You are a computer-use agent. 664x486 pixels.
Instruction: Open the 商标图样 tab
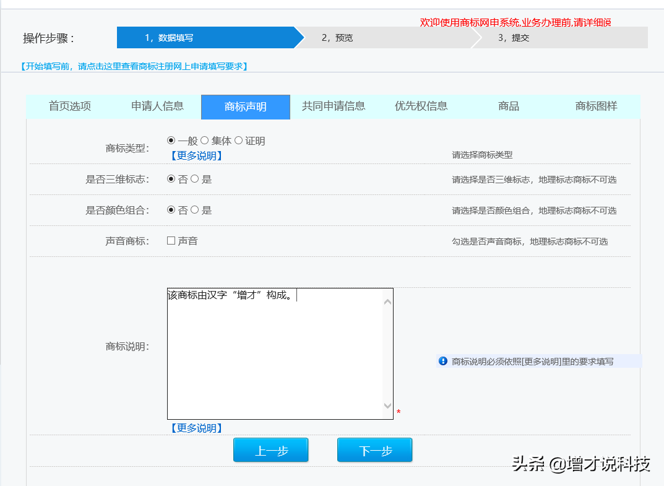[596, 106]
